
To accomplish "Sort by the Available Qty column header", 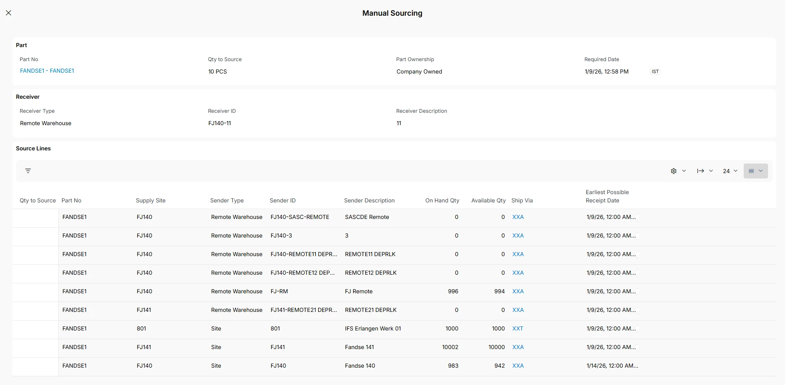I will pos(488,200).
